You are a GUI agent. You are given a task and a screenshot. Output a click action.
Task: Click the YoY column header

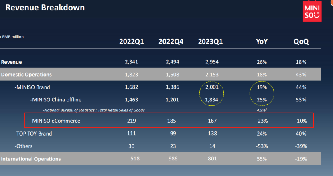click(262, 42)
